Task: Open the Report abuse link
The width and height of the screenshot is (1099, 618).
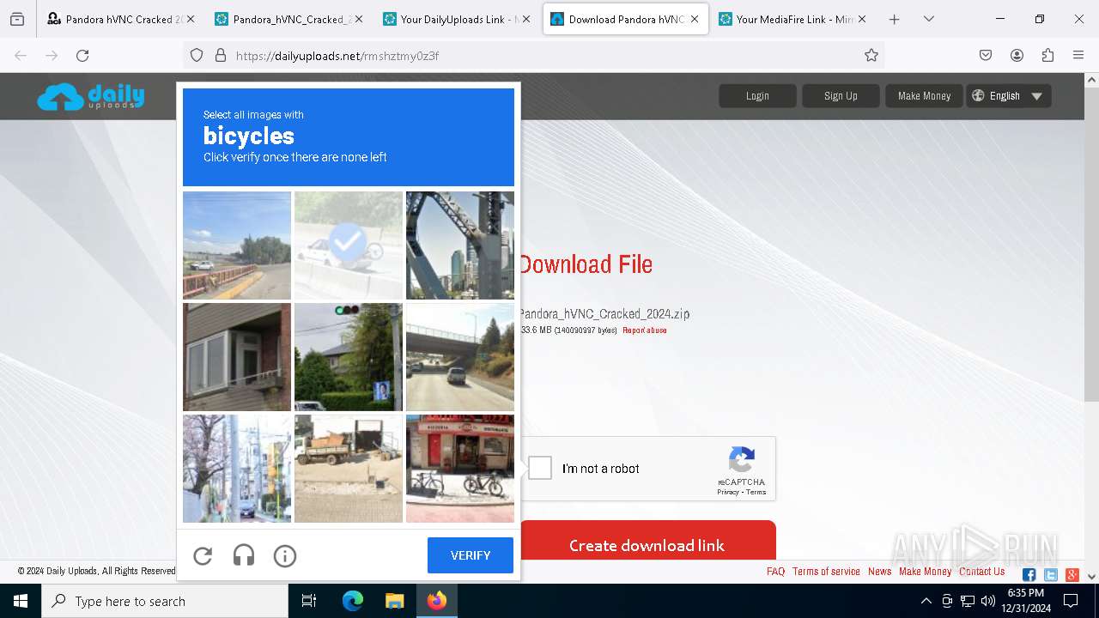Action: (645, 330)
